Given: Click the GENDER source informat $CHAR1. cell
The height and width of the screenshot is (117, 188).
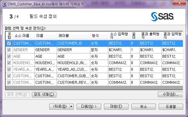Looking at the screenshot, I should (x=119, y=50).
